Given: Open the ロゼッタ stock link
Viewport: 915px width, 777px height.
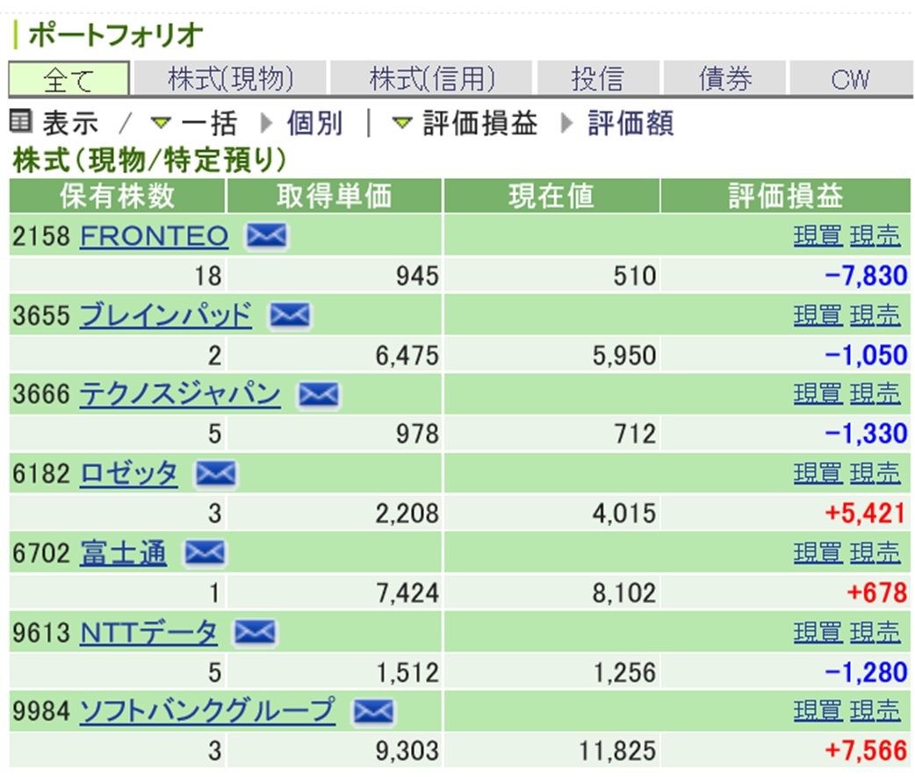Looking at the screenshot, I should tap(129, 474).
